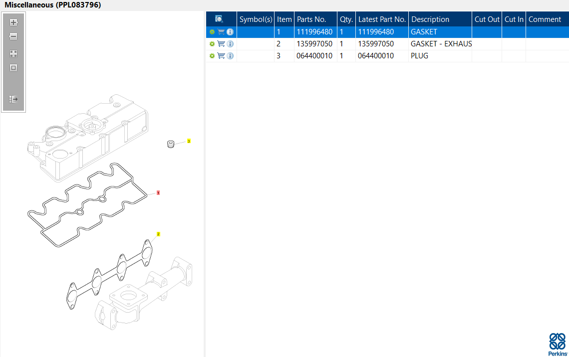Click green gear icon for GASKET - EXHAUS row
This screenshot has width=569, height=357.
tap(212, 44)
